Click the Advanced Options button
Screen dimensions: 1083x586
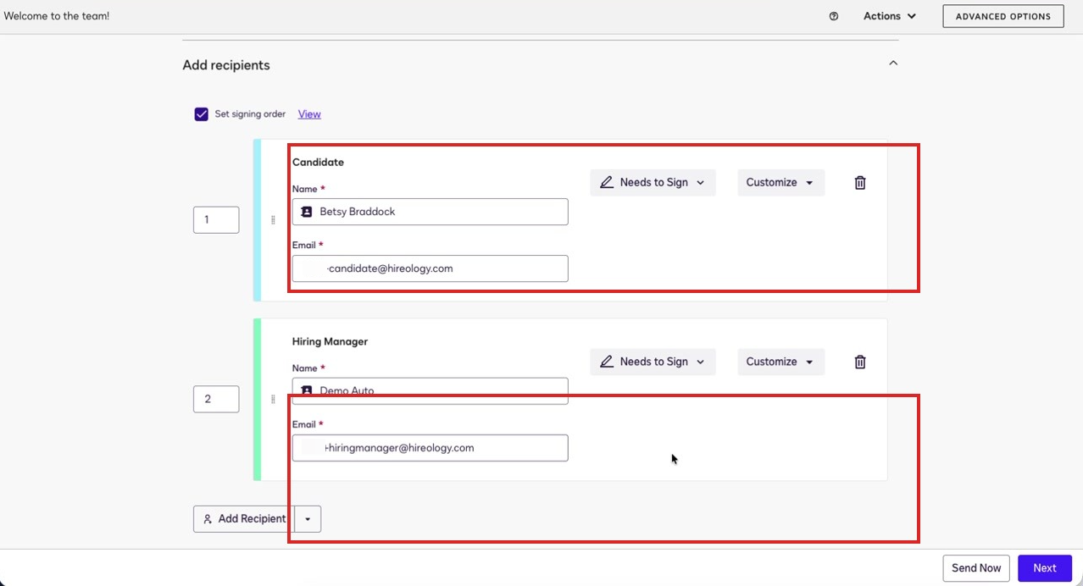(x=1003, y=16)
